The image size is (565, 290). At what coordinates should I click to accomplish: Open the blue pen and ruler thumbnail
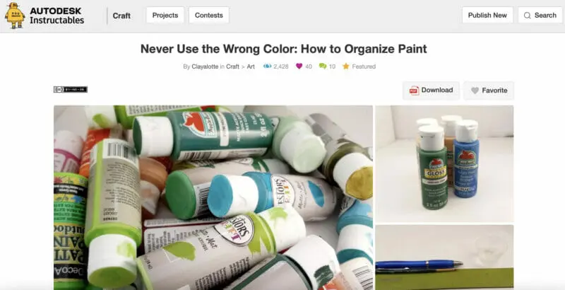tap(444, 257)
